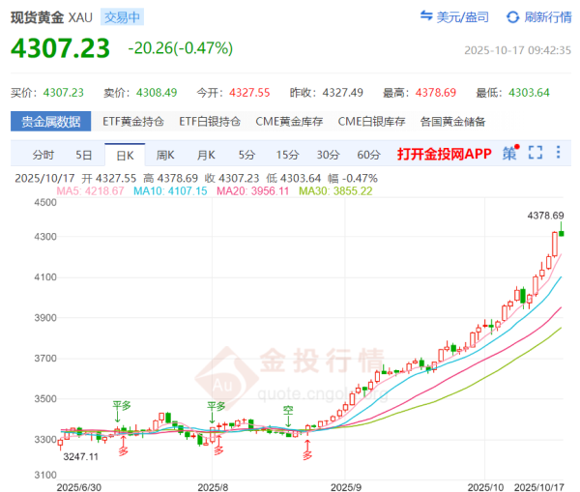Click the 平多 marker near 2025/8
The image size is (580, 492).
(216, 406)
